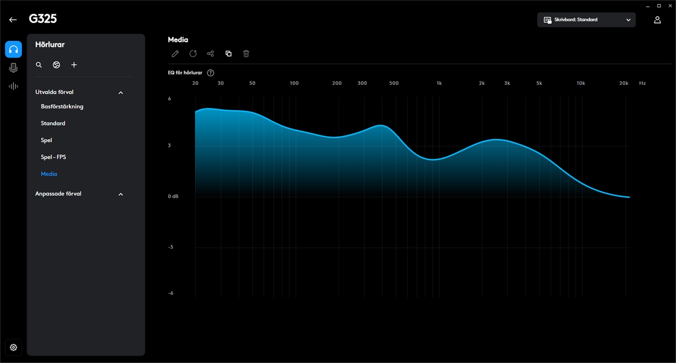Open the headphones tab in sidebar

(x=13, y=50)
